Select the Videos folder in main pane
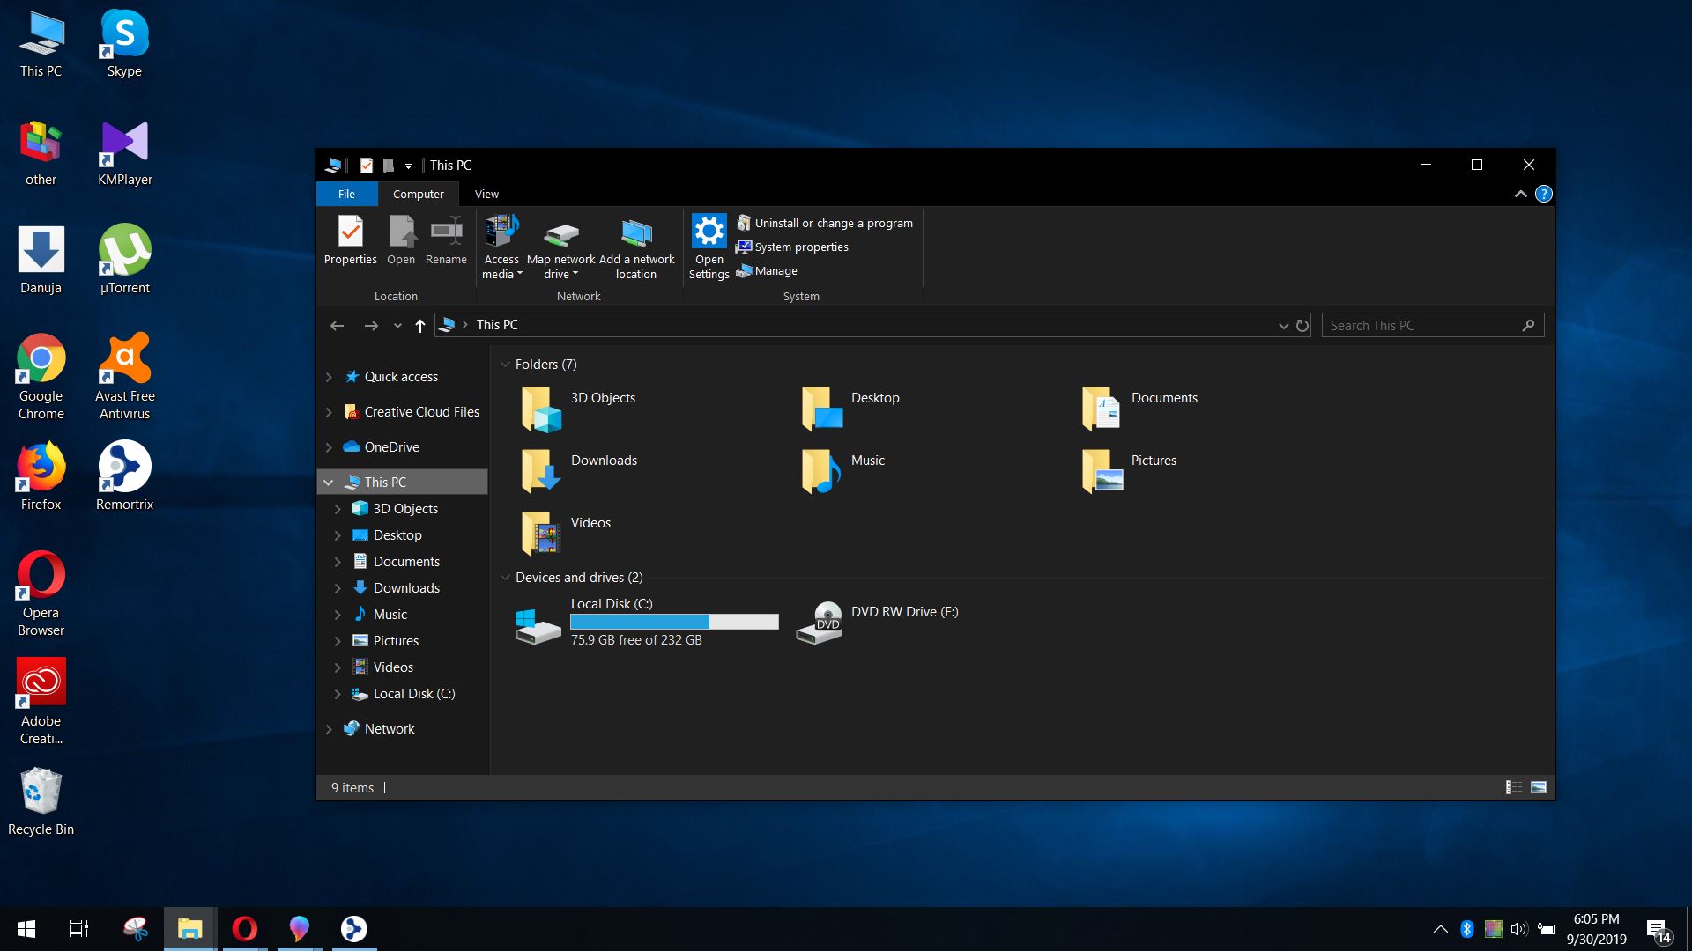1692x951 pixels. point(565,534)
